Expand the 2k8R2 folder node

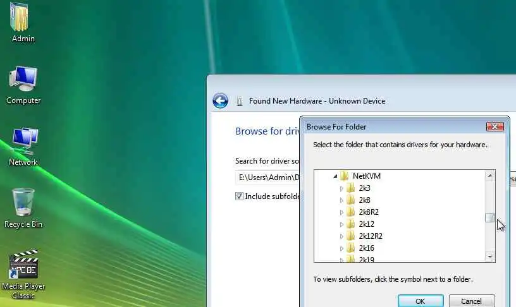click(x=341, y=212)
